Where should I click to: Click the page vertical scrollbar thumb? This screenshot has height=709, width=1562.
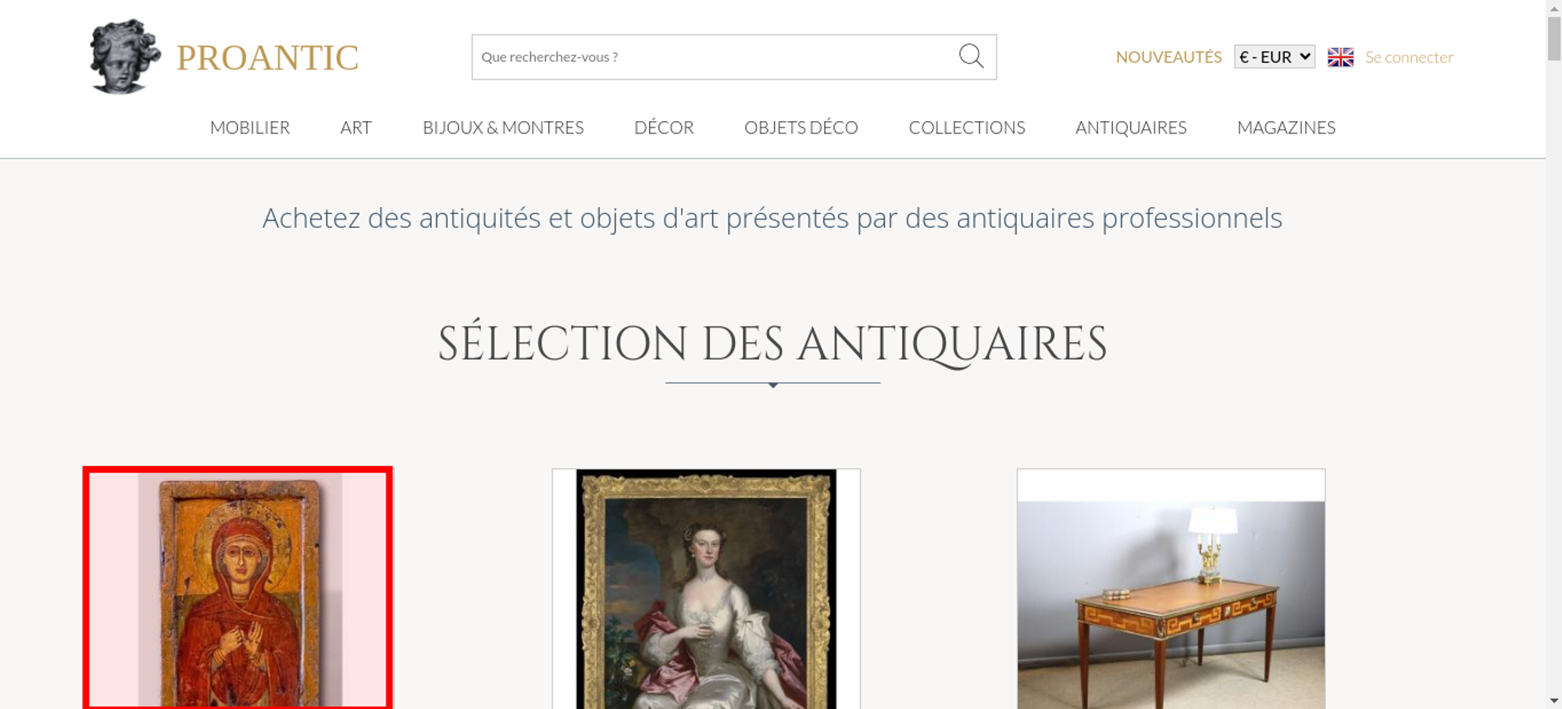[1554, 37]
